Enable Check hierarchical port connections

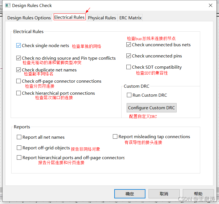pos(19,93)
